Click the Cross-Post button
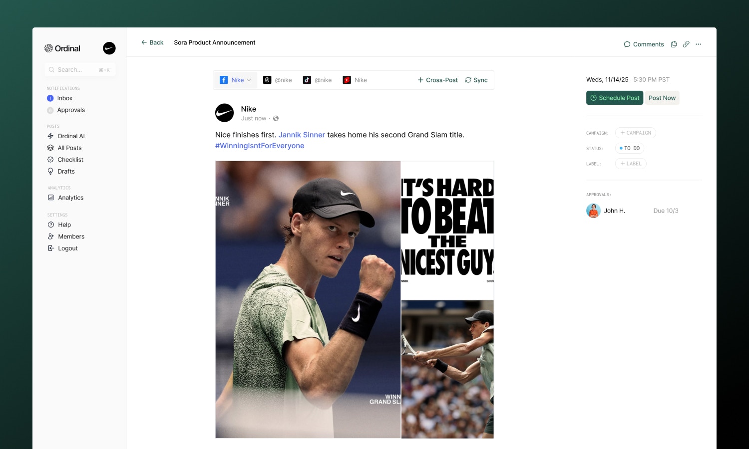The width and height of the screenshot is (749, 449). click(x=438, y=80)
